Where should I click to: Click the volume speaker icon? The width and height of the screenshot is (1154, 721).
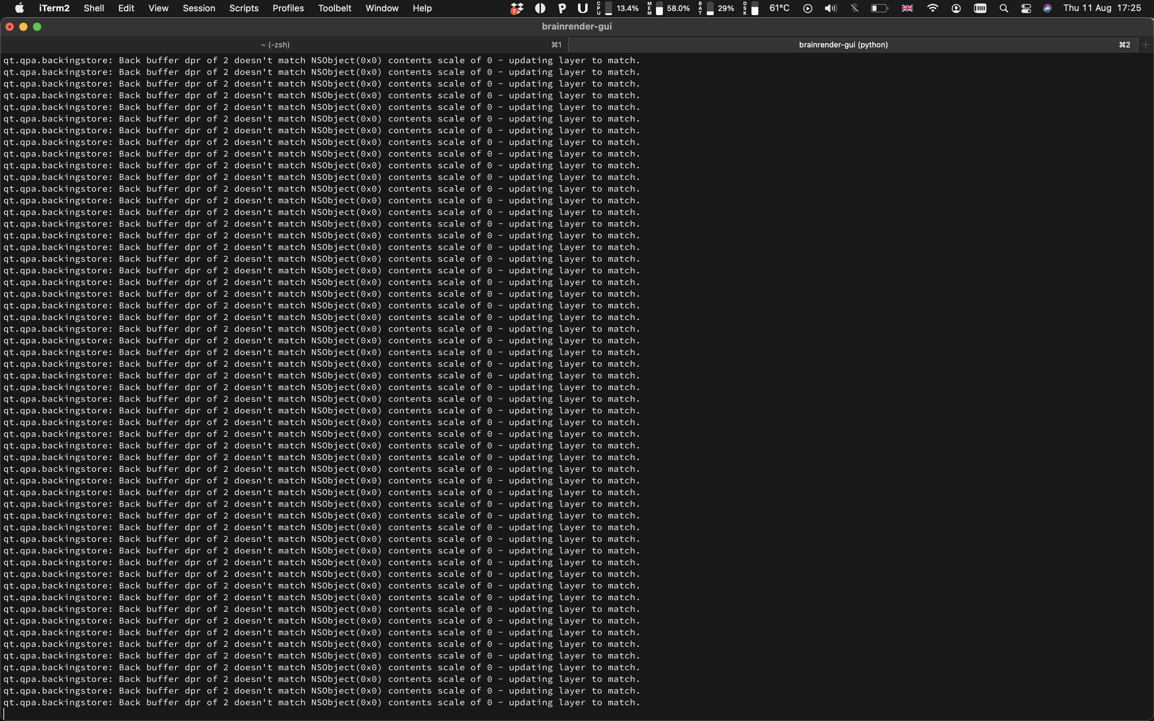(x=830, y=8)
